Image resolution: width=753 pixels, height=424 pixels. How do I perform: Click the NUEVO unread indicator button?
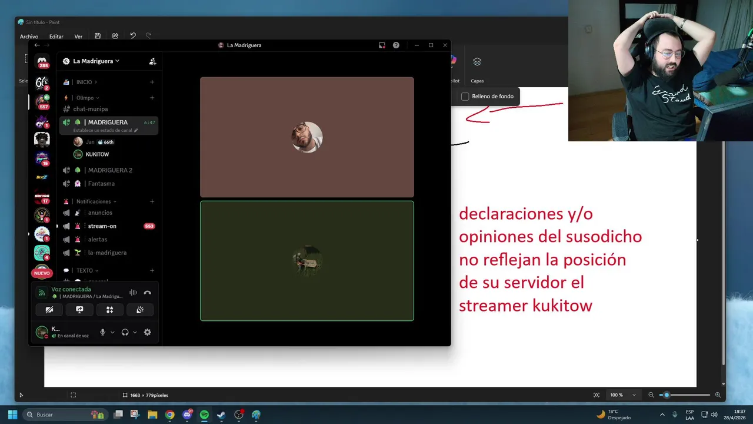[x=42, y=273]
